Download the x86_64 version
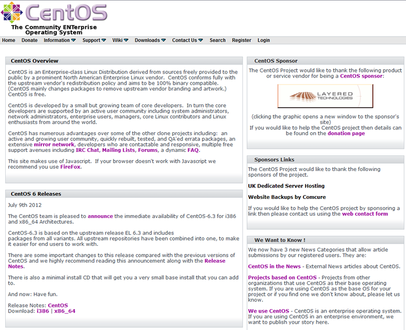 pyautogui.click(x=65, y=311)
